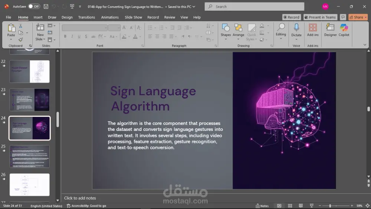Image resolution: width=371 pixels, height=209 pixels.
Task: Click Start From Beginning icon in title bar
Action: pos(72,7)
